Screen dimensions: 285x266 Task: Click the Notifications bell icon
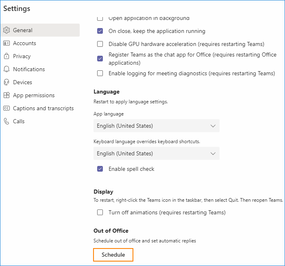6,69
